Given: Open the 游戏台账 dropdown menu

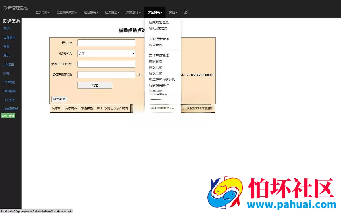Looking at the screenshot, I should [42, 13].
